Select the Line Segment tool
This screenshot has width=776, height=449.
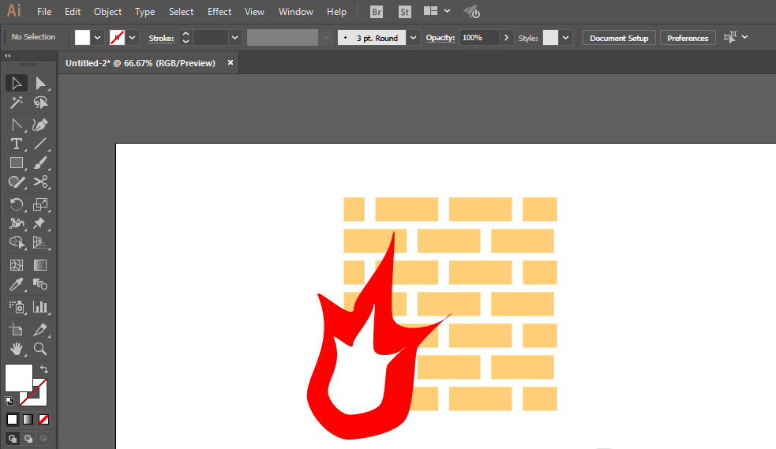pyautogui.click(x=40, y=144)
